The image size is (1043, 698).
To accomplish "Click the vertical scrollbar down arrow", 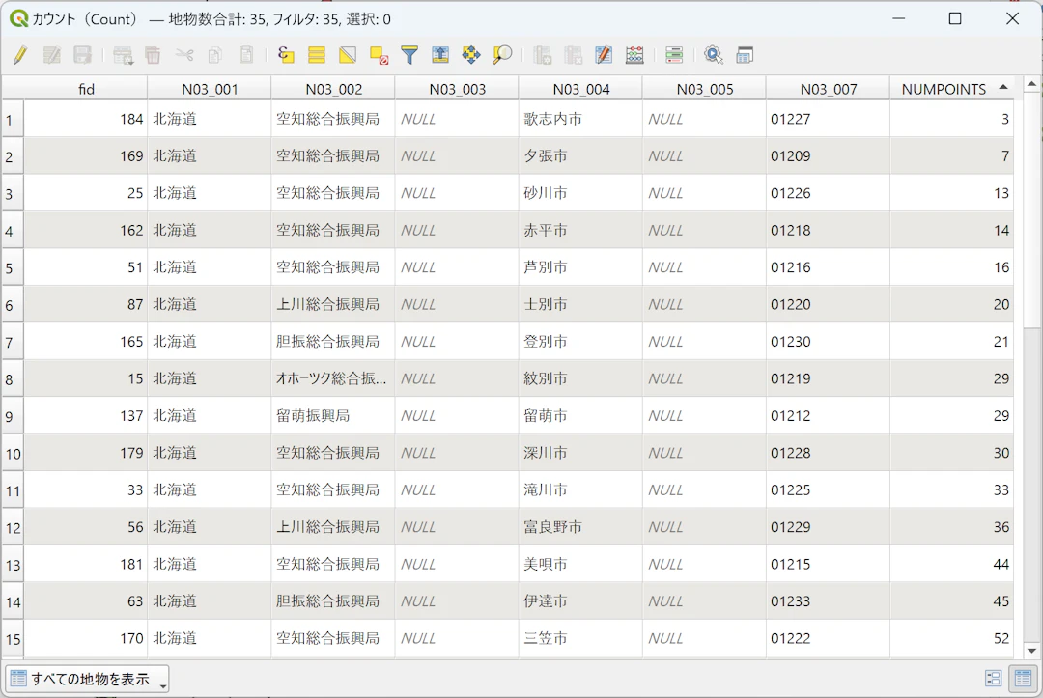I will [x=1032, y=650].
